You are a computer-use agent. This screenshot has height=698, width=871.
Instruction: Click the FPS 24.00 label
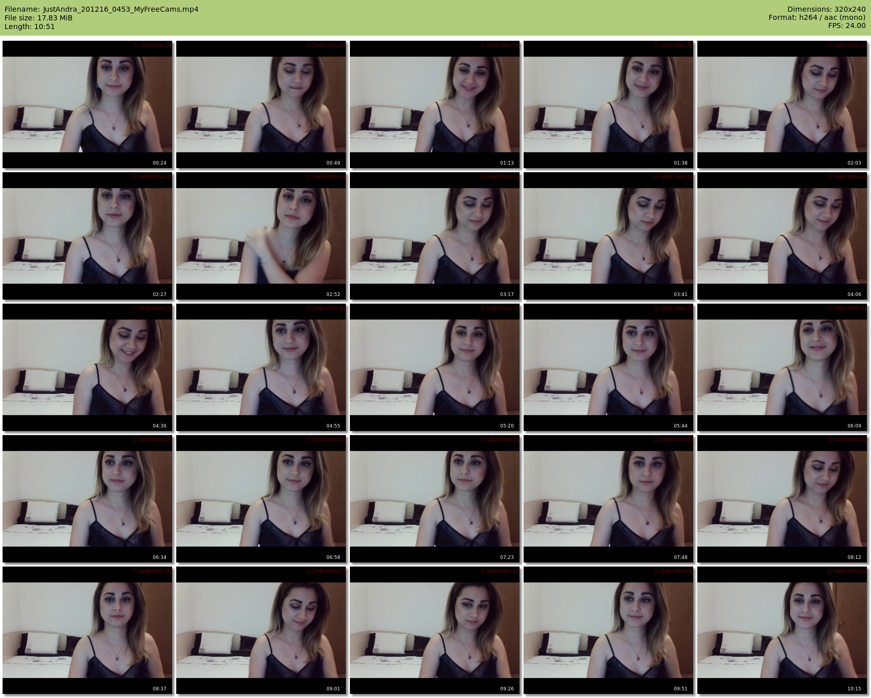pyautogui.click(x=847, y=25)
